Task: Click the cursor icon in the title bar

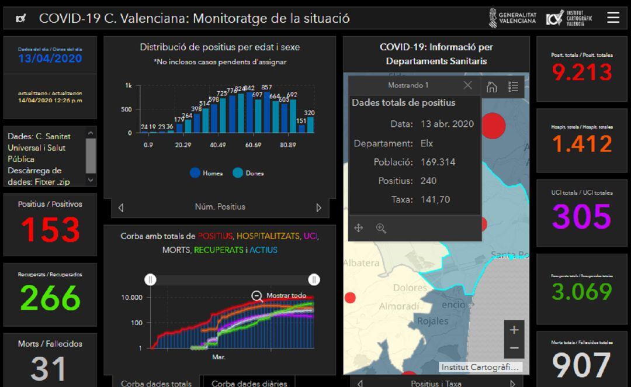Action: point(20,18)
